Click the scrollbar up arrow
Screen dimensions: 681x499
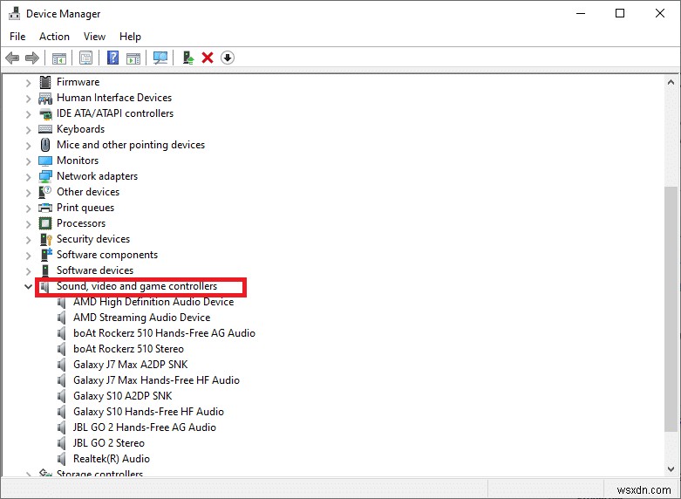pos(671,82)
